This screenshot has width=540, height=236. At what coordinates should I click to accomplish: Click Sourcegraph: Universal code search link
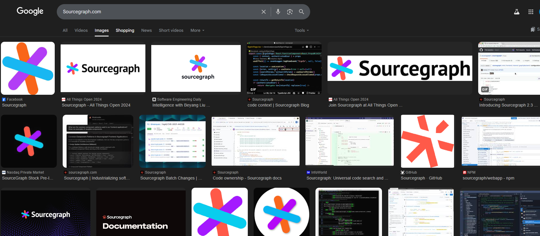347,178
